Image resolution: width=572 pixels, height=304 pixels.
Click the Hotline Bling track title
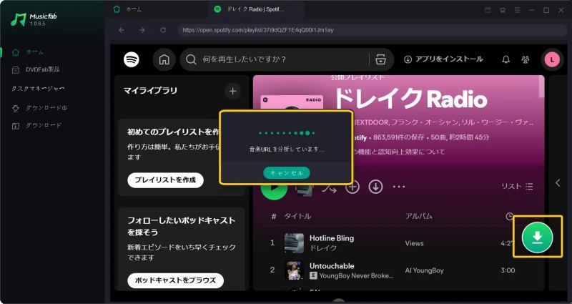point(332,238)
